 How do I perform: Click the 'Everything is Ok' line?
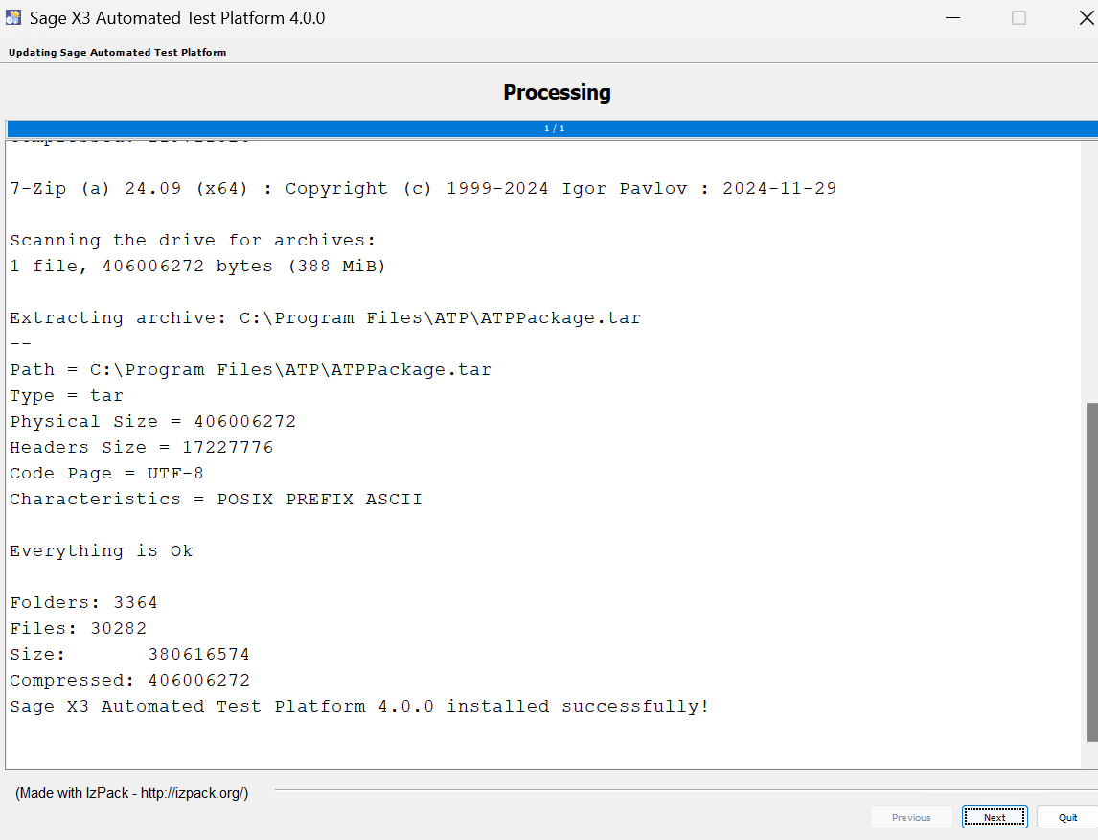102,551
